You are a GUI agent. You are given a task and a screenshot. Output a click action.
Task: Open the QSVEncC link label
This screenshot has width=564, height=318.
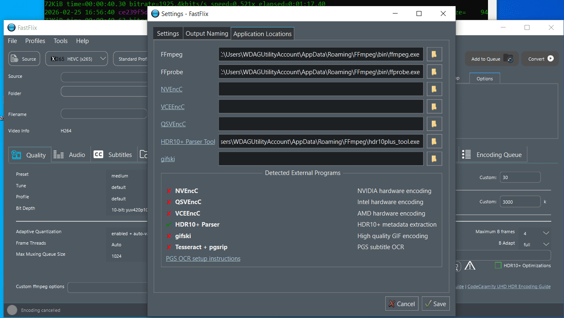(x=173, y=124)
